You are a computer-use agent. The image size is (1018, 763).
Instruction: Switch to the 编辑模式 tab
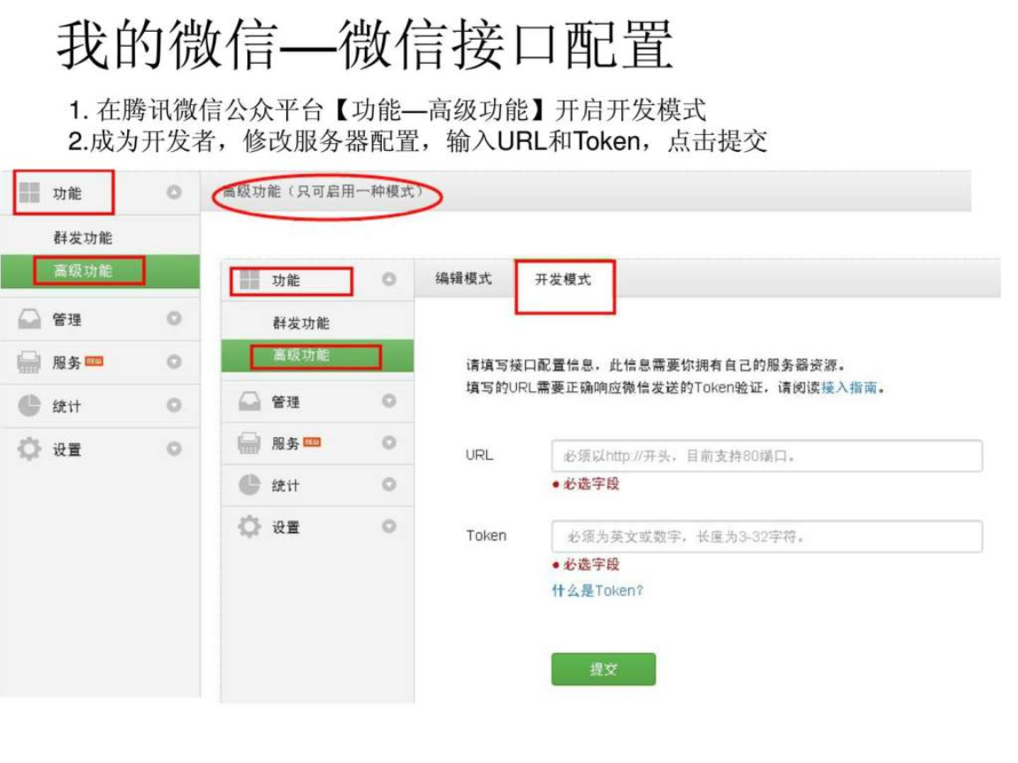[x=464, y=278]
